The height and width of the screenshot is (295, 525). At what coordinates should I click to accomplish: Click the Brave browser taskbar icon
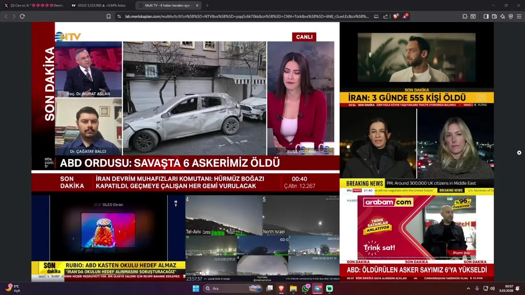coord(281,288)
